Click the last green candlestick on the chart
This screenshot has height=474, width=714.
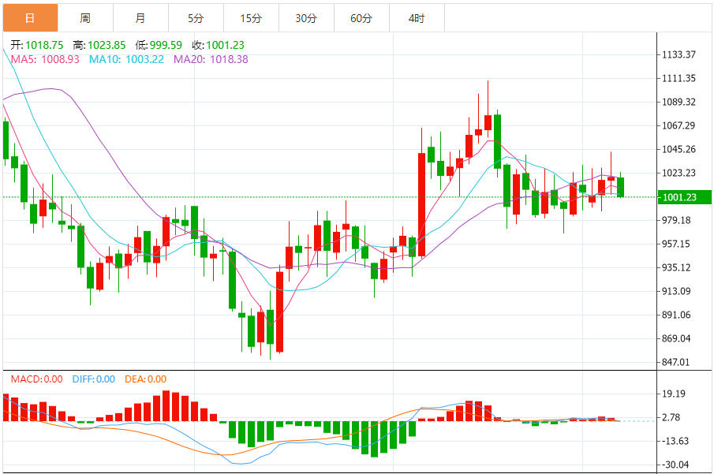(x=620, y=187)
